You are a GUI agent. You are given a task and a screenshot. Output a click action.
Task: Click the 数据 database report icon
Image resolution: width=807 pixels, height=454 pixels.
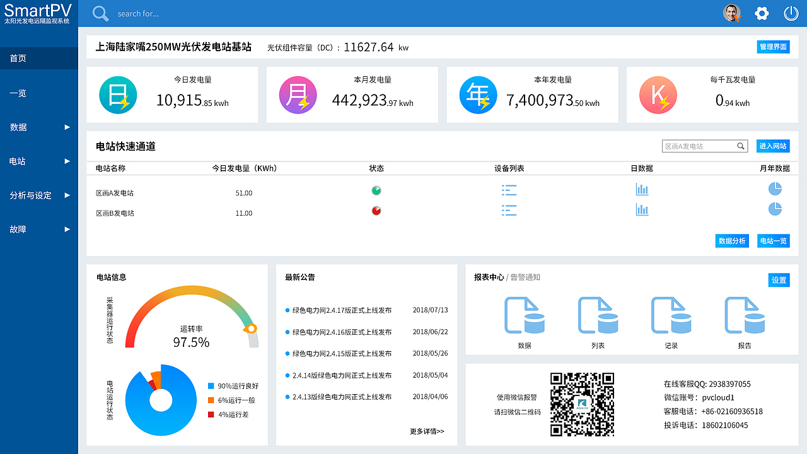click(x=525, y=315)
